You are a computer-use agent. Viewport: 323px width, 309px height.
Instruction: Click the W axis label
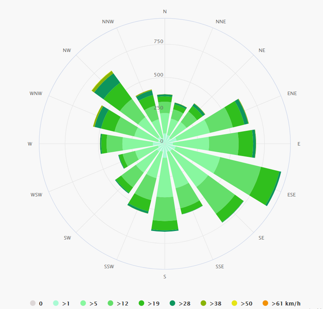[30, 144]
